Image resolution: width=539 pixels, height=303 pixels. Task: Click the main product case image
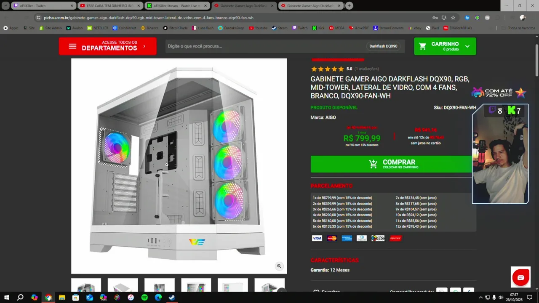pos(179,166)
